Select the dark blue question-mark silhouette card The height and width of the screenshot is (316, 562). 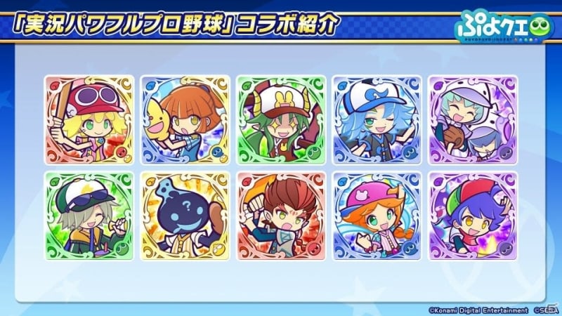coord(185,216)
